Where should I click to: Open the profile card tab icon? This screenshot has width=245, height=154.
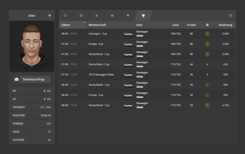(81, 15)
